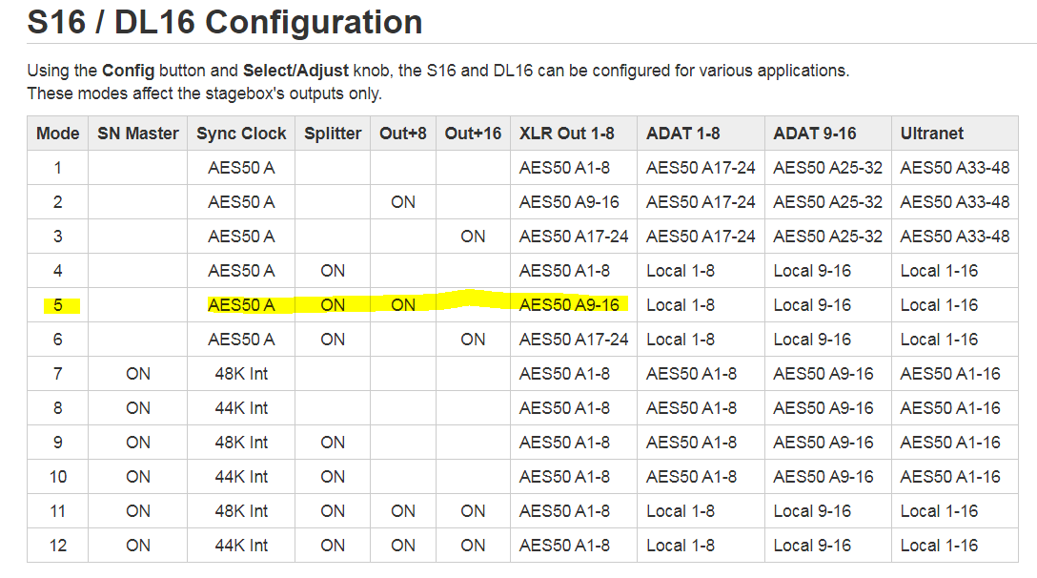Select mode number 9 cell
The width and height of the screenshot is (1037, 578).
[57, 443]
